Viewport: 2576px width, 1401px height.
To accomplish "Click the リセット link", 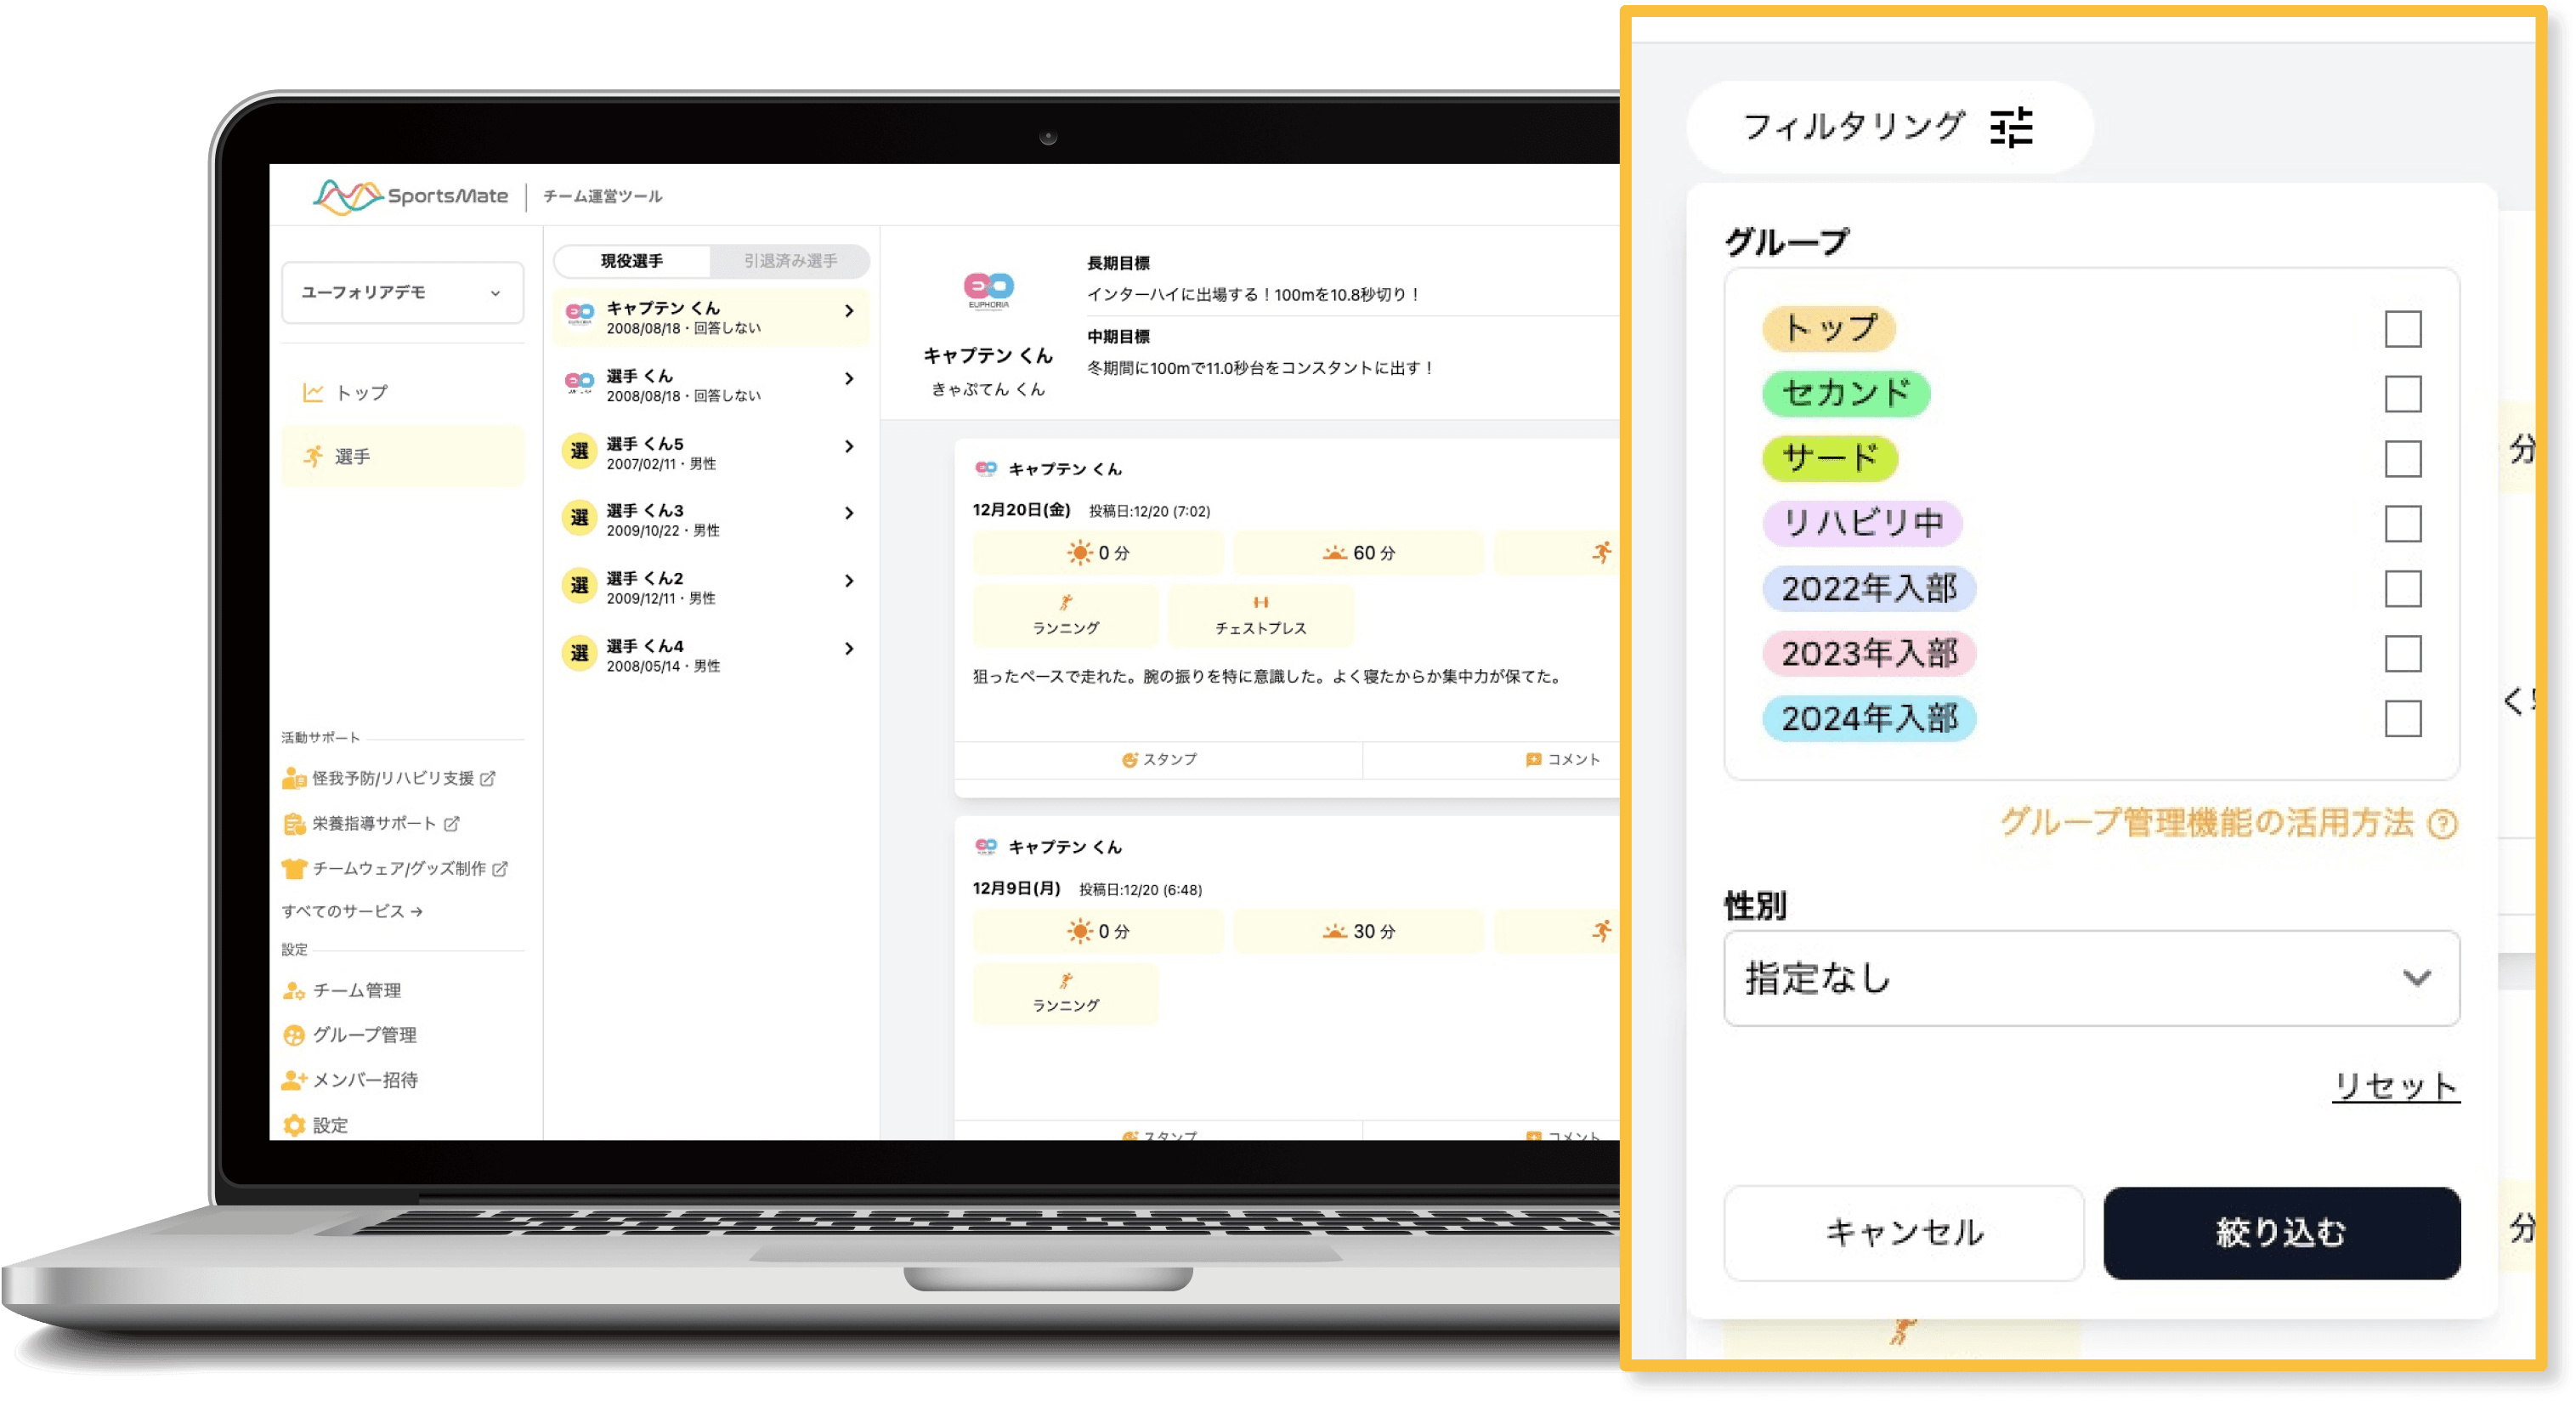I will click(x=2395, y=1085).
